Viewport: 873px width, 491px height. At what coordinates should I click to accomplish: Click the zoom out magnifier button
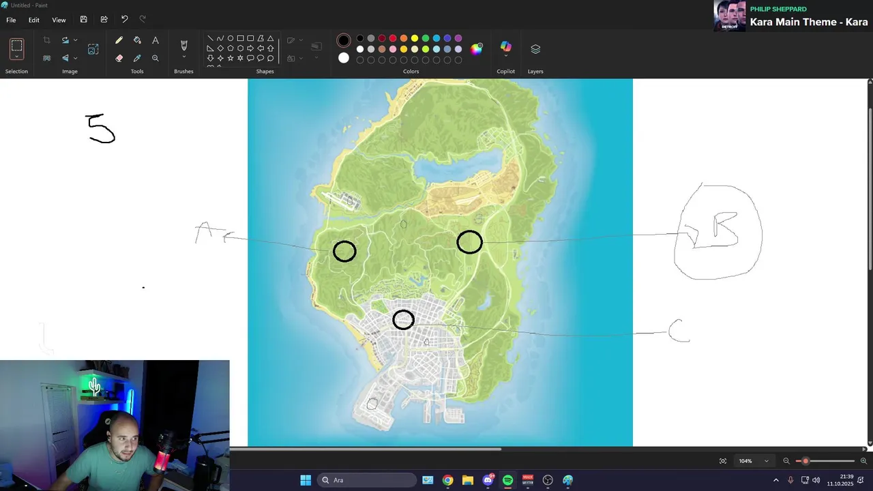tap(786, 461)
